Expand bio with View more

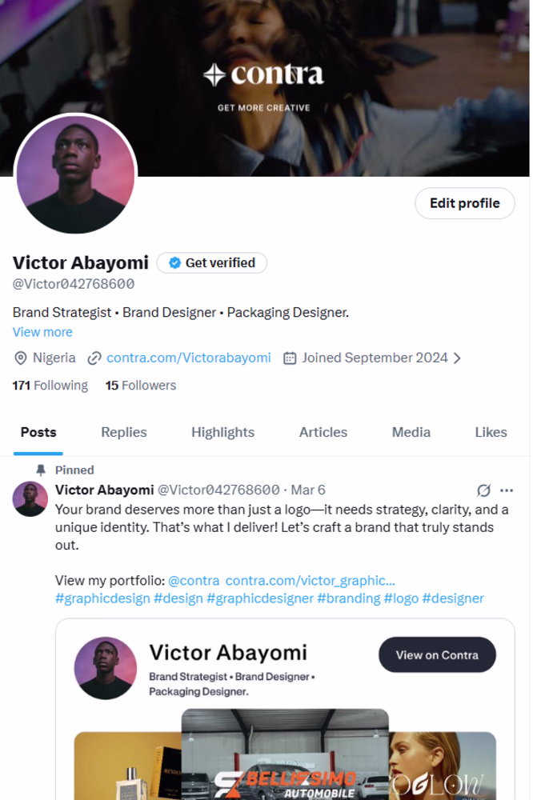42,332
